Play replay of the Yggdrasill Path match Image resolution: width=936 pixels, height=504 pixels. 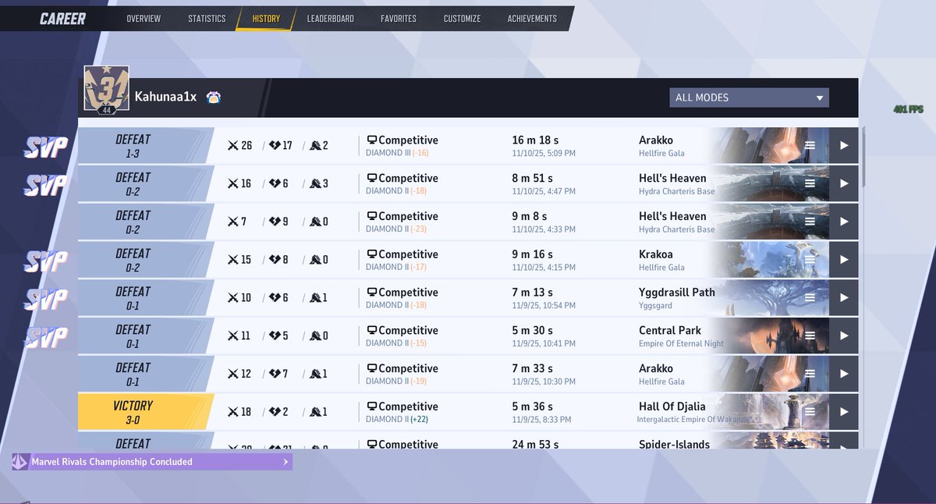point(843,297)
